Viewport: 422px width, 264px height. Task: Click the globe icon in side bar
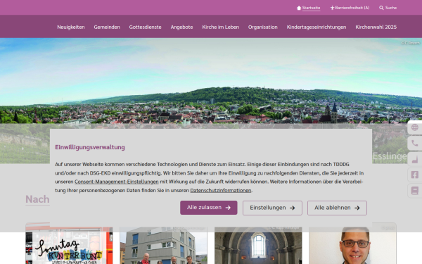[x=415, y=127]
